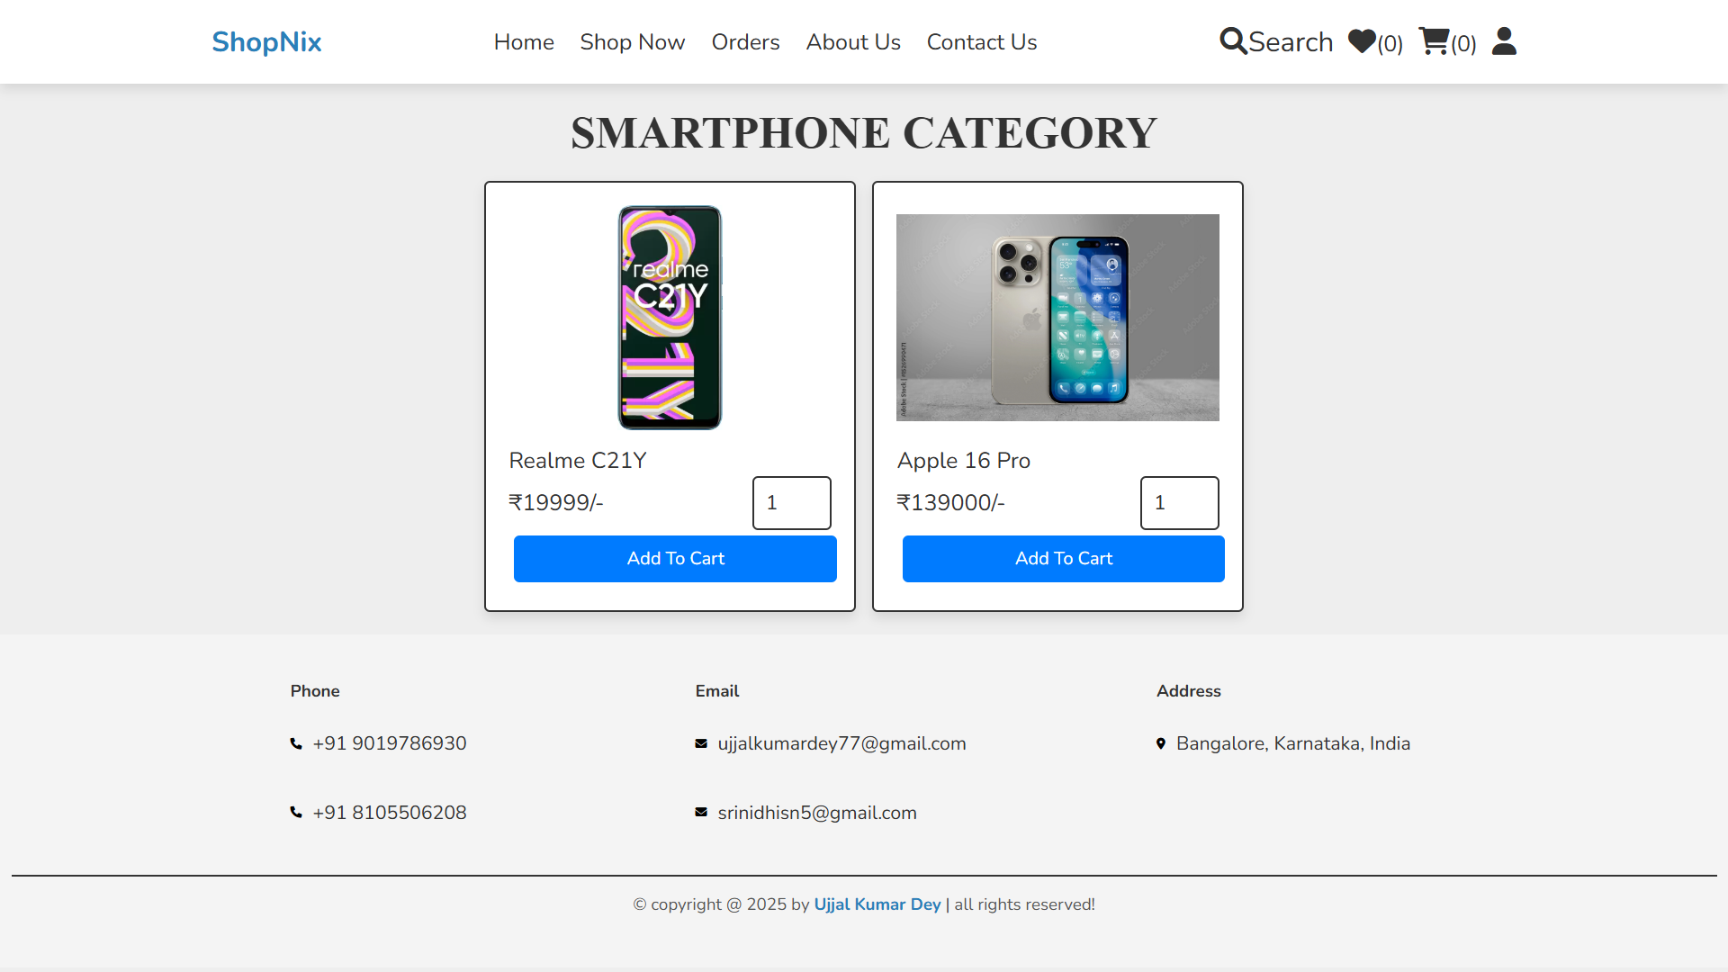The width and height of the screenshot is (1728, 972).
Task: Open the user profile icon
Action: coord(1504,41)
